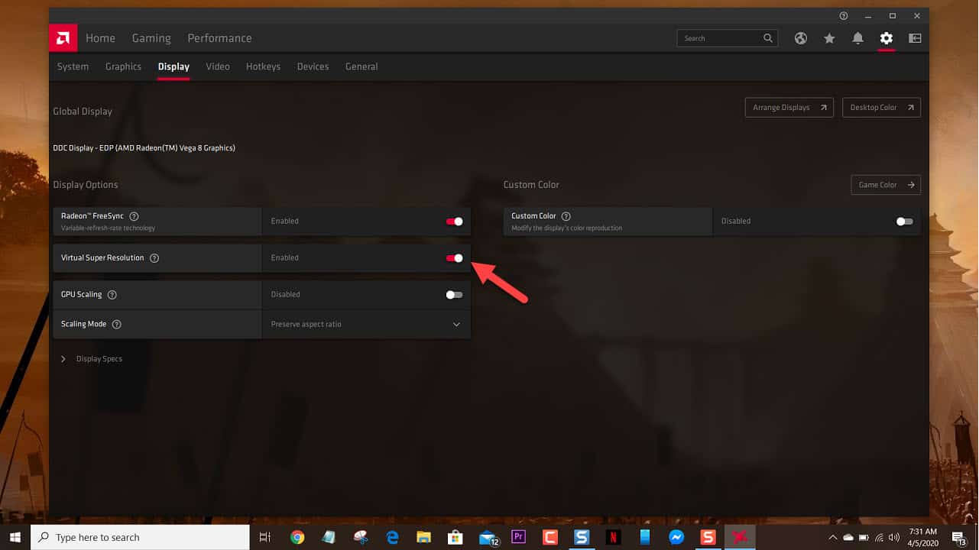
Task: Show help for Scaling Mode
Action: click(x=117, y=324)
